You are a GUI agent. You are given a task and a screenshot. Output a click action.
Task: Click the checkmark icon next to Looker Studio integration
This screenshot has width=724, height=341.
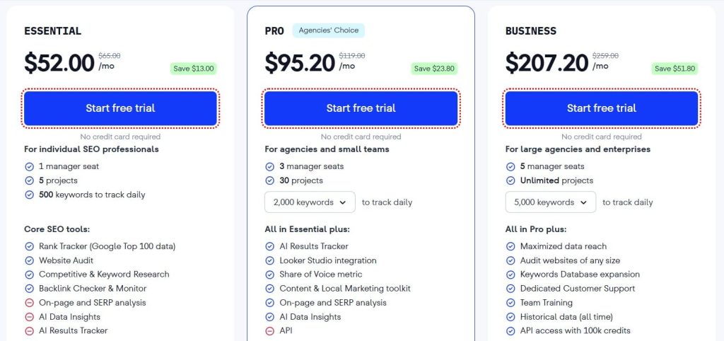pyautogui.click(x=270, y=260)
